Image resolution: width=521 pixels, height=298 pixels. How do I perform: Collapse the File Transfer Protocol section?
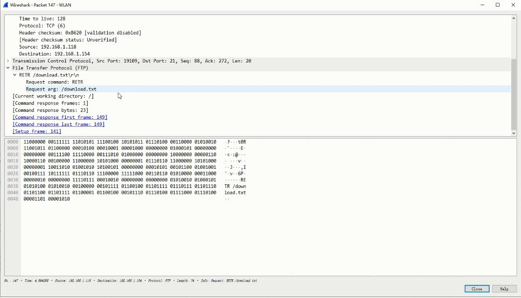[x=8, y=68]
